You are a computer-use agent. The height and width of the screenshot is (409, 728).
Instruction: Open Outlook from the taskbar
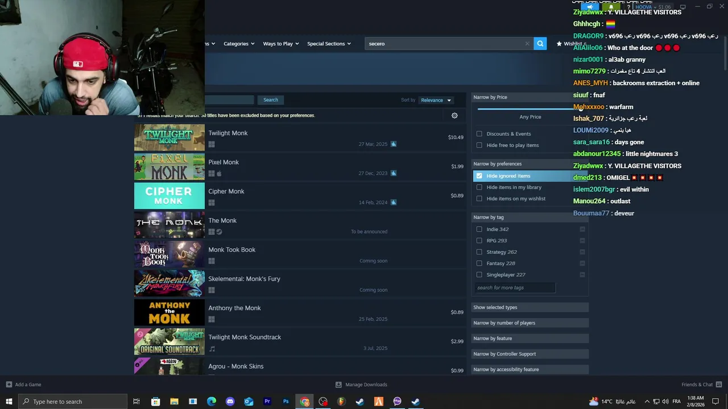click(249, 402)
